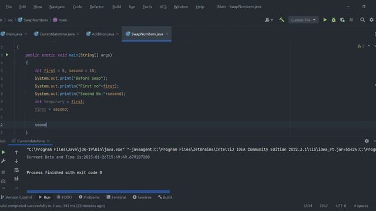Click the run gutter arrow beside main method
The width and height of the screenshot is (376, 211).
[x=7, y=55]
